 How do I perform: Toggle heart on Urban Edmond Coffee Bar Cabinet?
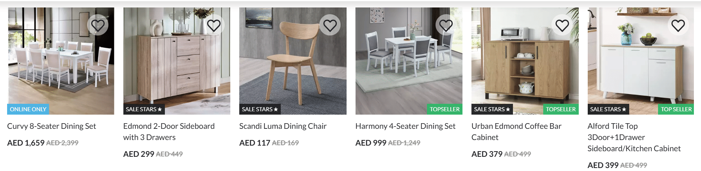562,25
